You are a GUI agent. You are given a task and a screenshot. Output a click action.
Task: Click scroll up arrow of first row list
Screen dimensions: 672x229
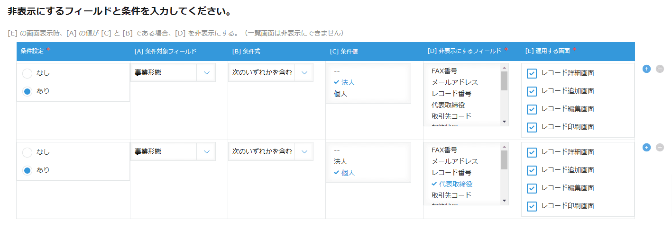[x=504, y=67]
